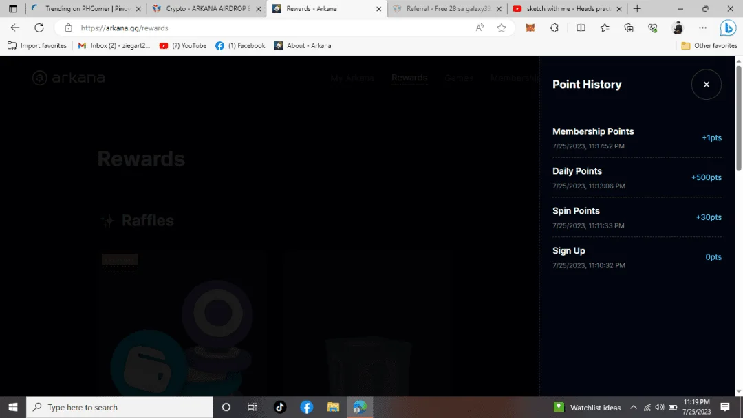
Task: Close the sketch with me tab
Action: click(x=619, y=9)
